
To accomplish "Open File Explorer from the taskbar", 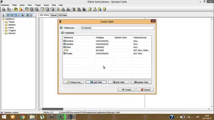I will pos(32,117).
